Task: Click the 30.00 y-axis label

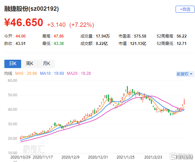Action: pos(12,124)
